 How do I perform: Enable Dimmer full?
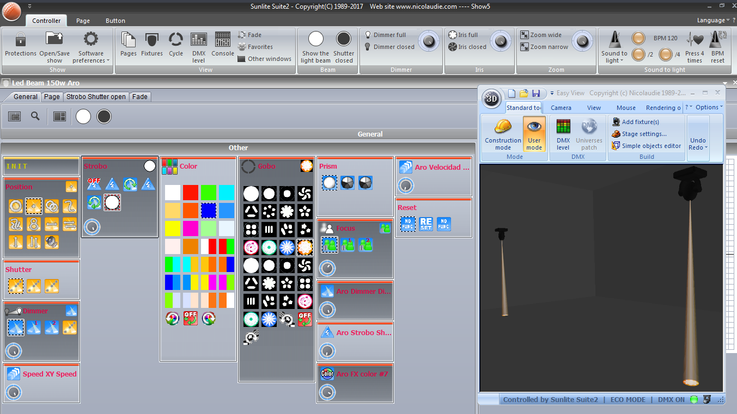[386, 35]
